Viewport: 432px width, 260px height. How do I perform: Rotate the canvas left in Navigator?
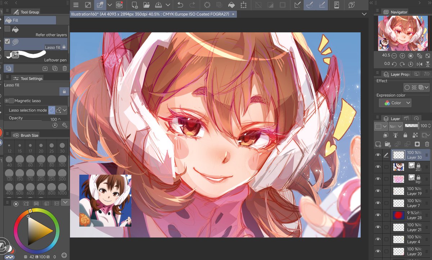[x=394, y=64]
